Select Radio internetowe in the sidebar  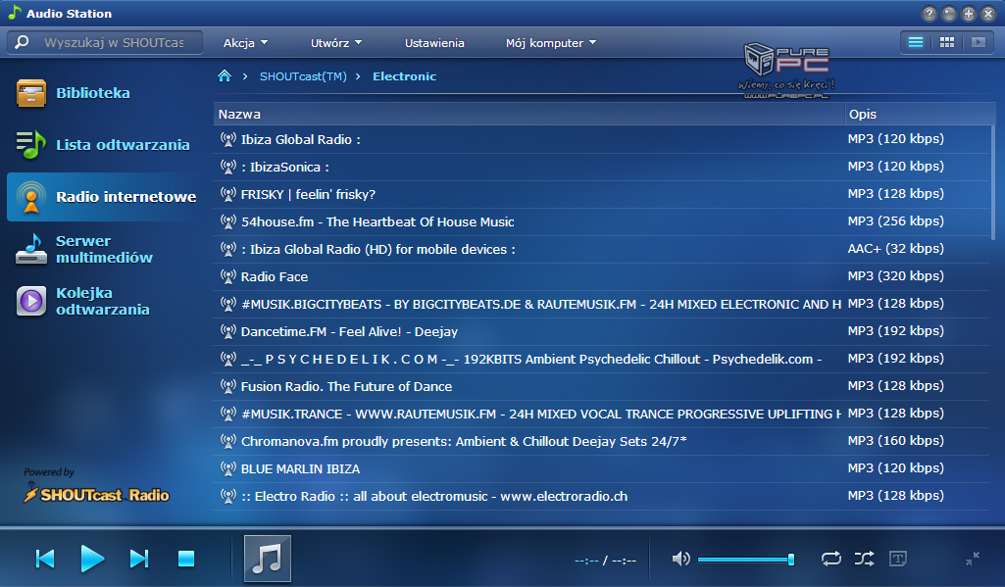(105, 197)
